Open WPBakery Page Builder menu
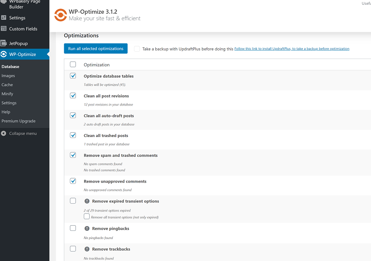This screenshot has height=261, width=371. pyautogui.click(x=25, y=4)
